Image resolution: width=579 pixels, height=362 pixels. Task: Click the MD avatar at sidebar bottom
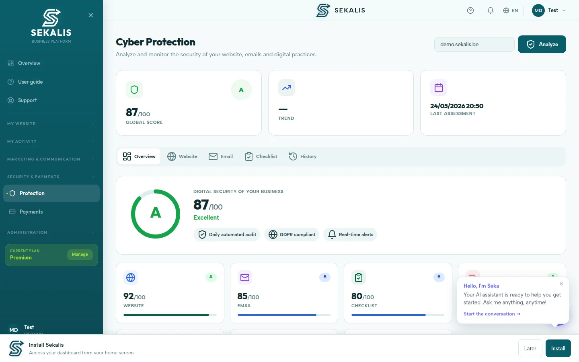point(14,330)
